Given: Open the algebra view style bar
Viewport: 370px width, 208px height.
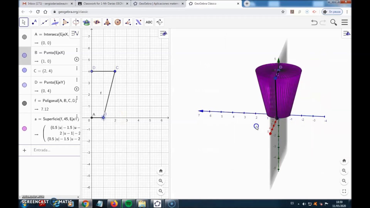Looking at the screenshot, I should [75, 34].
